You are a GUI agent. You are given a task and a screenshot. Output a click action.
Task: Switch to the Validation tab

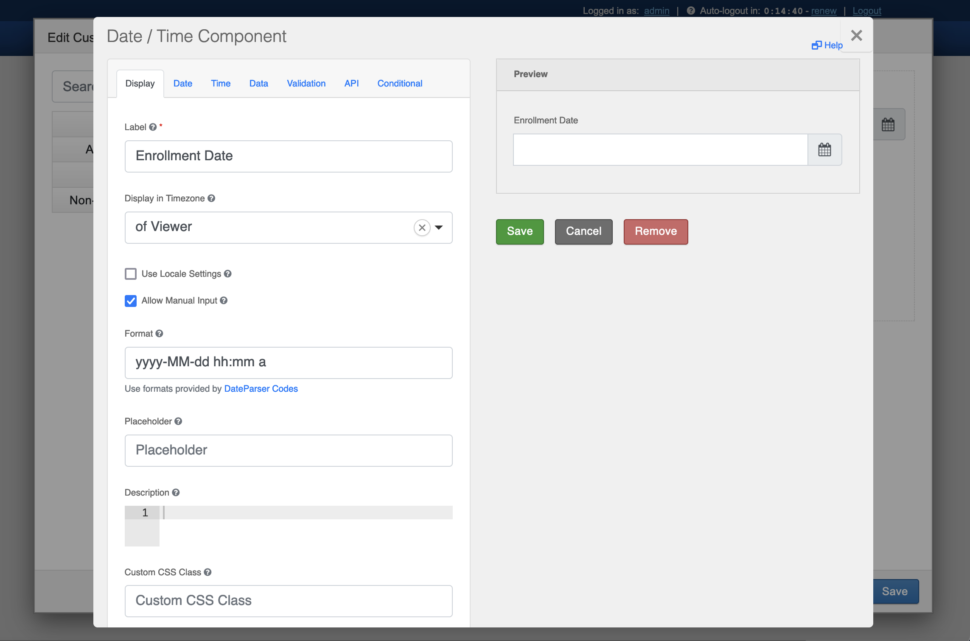[306, 84]
